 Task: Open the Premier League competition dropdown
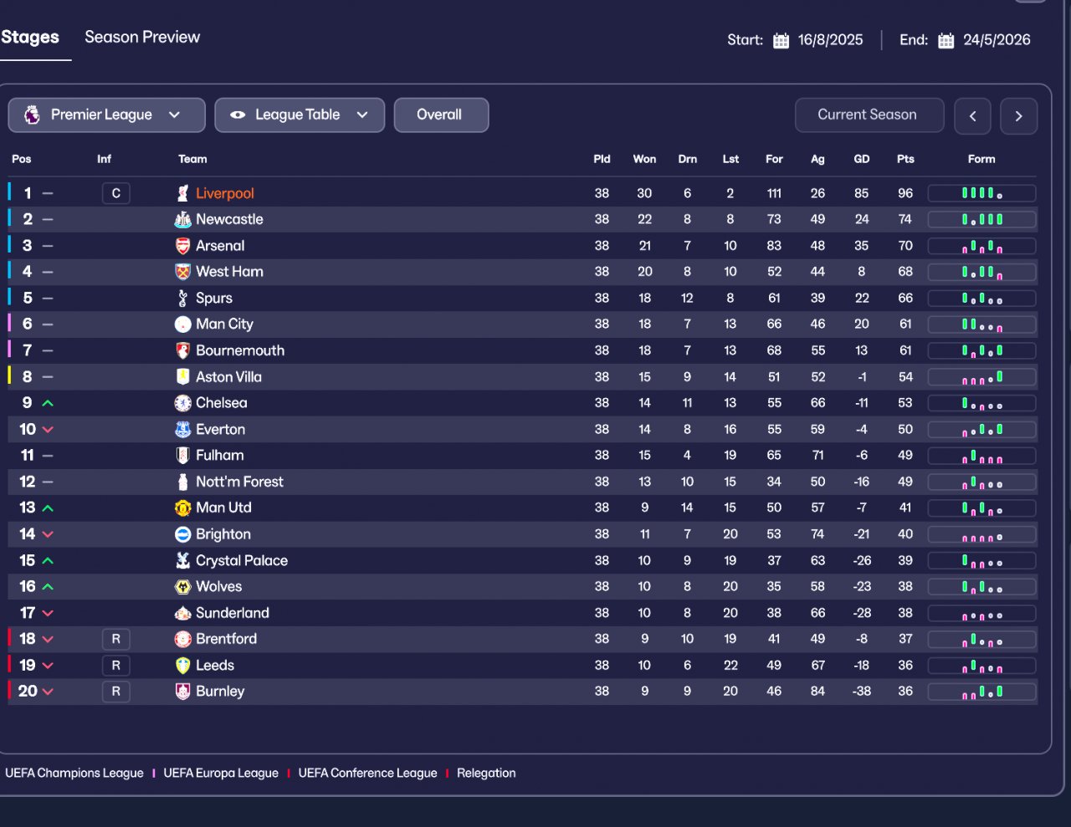(106, 115)
